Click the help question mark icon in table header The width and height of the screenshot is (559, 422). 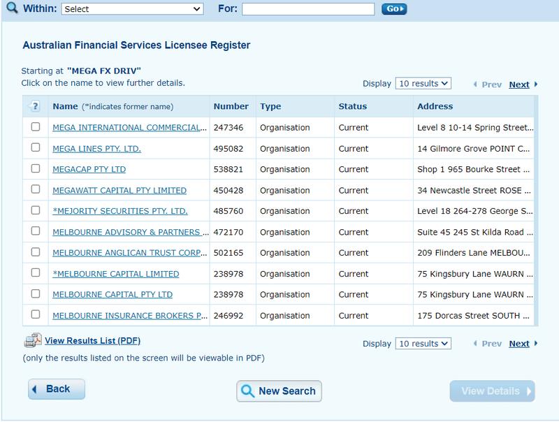(34, 106)
